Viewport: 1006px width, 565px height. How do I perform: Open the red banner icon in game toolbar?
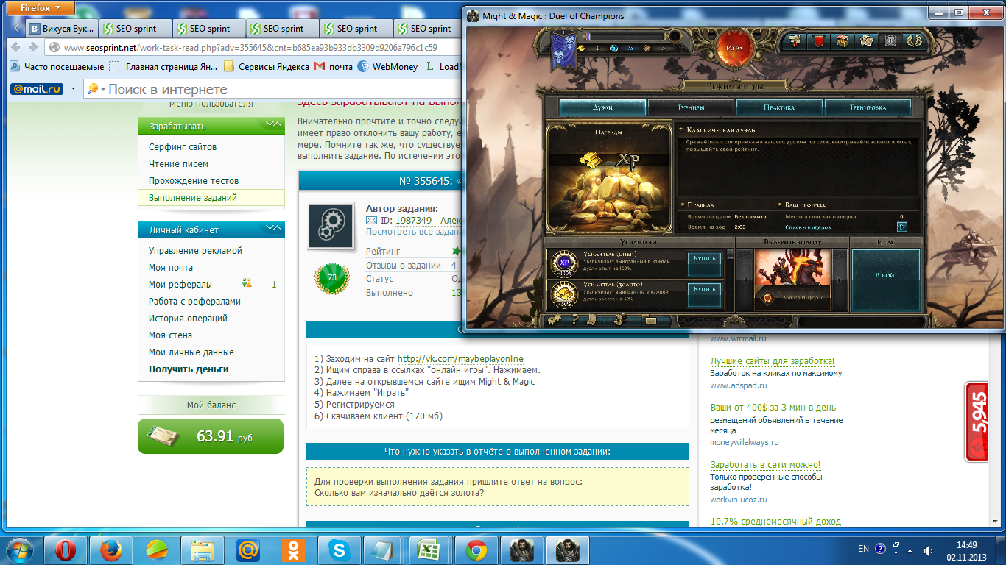tap(819, 40)
